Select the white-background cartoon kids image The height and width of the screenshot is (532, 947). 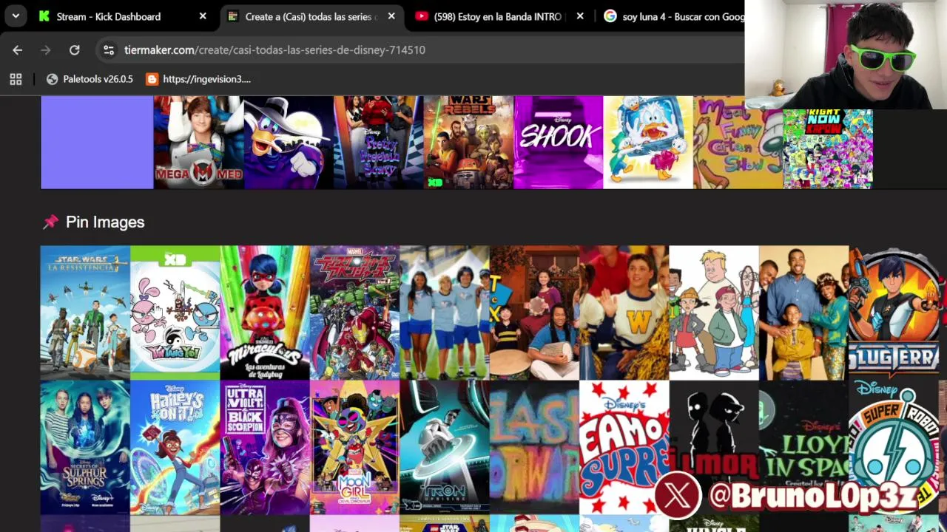714,313
